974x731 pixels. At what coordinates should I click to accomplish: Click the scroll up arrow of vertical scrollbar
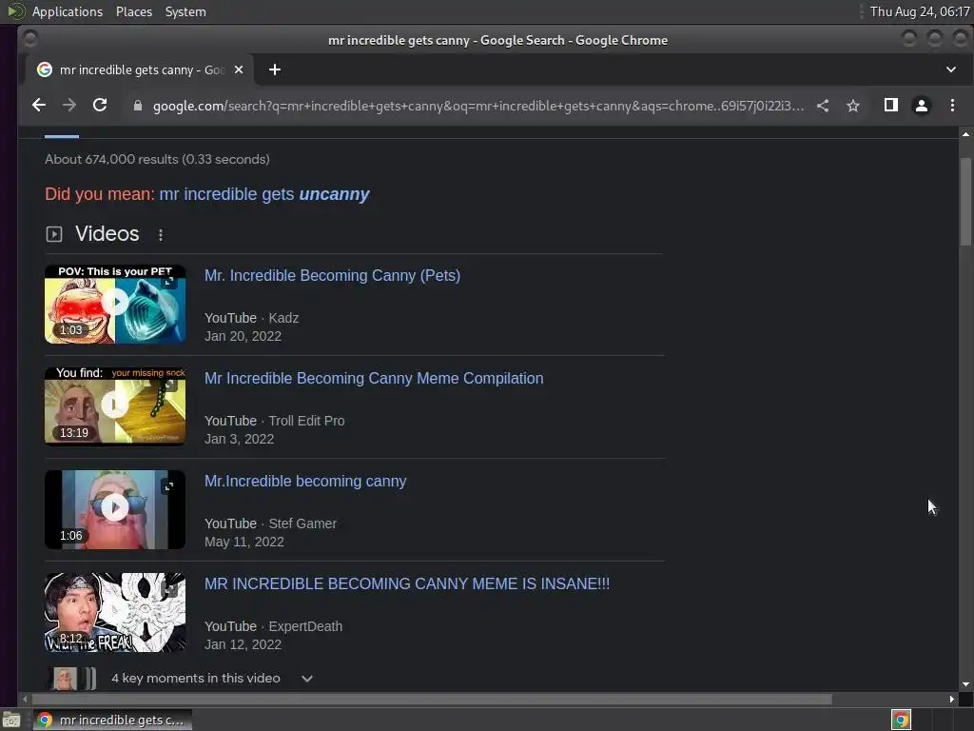coord(965,133)
